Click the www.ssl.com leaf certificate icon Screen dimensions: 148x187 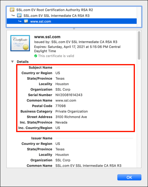pos(26,21)
